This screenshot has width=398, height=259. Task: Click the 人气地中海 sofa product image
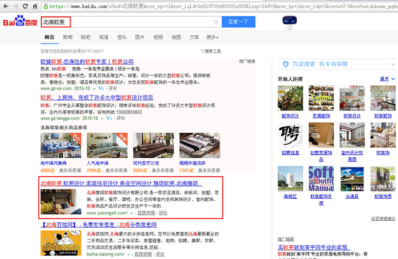[x=107, y=145]
